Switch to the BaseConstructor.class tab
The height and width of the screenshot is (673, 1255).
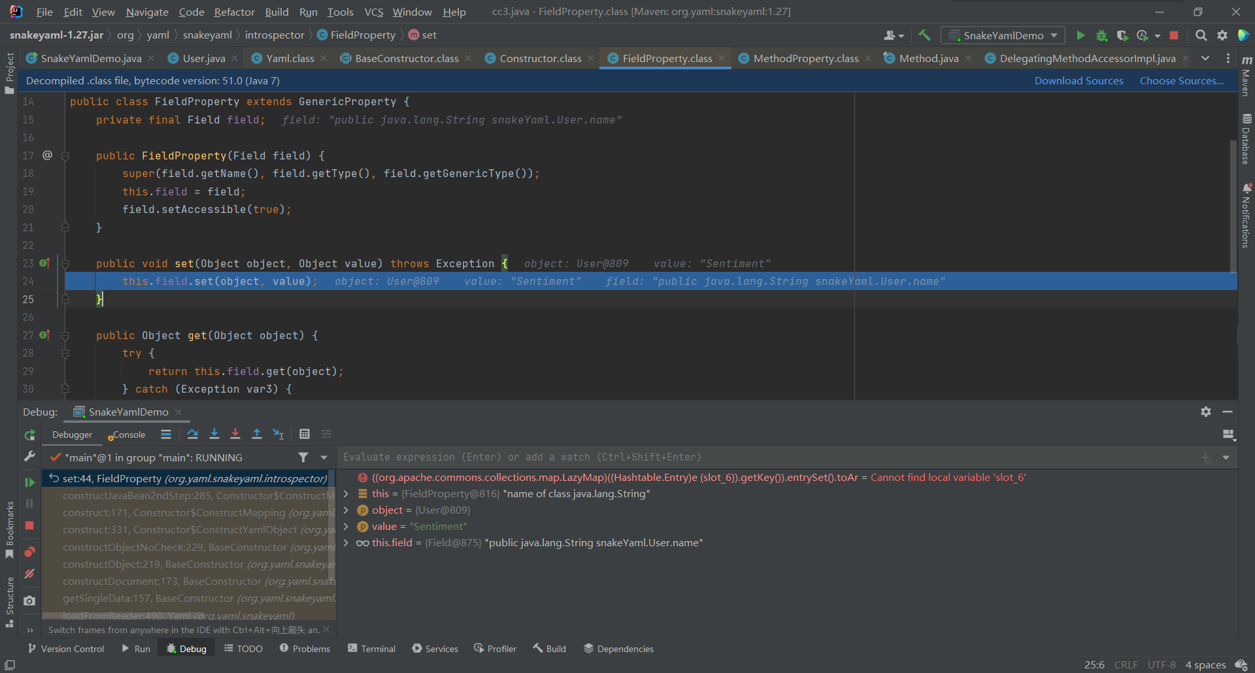pos(407,58)
